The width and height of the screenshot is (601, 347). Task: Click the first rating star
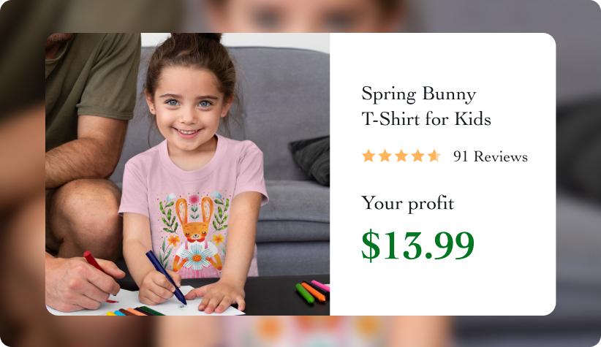368,156
